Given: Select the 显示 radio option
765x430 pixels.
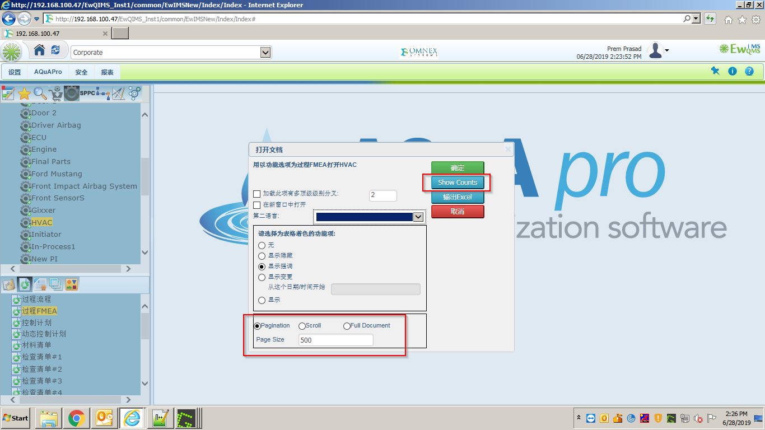Looking at the screenshot, I should (x=262, y=300).
